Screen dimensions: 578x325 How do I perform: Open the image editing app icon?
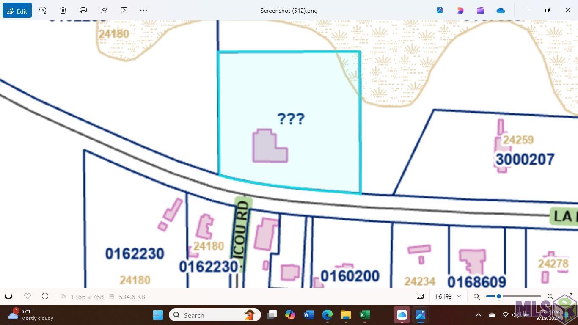point(440,10)
